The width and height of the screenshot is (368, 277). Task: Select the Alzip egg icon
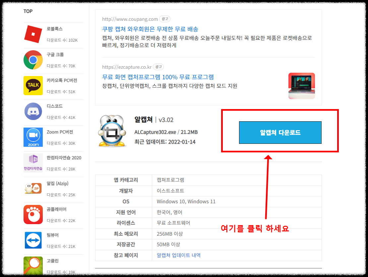33,188
